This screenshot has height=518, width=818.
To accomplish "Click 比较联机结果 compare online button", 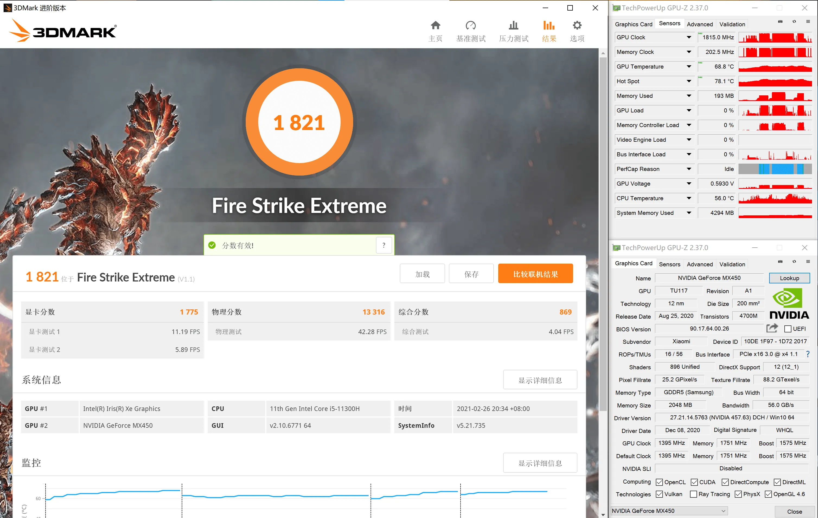I will tap(535, 273).
